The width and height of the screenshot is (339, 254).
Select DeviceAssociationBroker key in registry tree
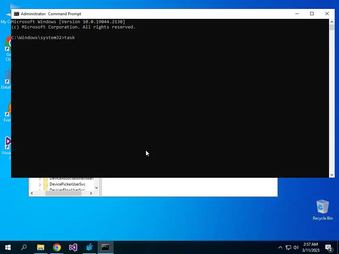coord(72,179)
